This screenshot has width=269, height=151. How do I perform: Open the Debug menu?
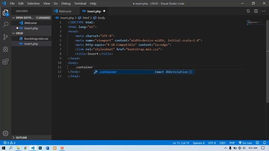(66, 3)
